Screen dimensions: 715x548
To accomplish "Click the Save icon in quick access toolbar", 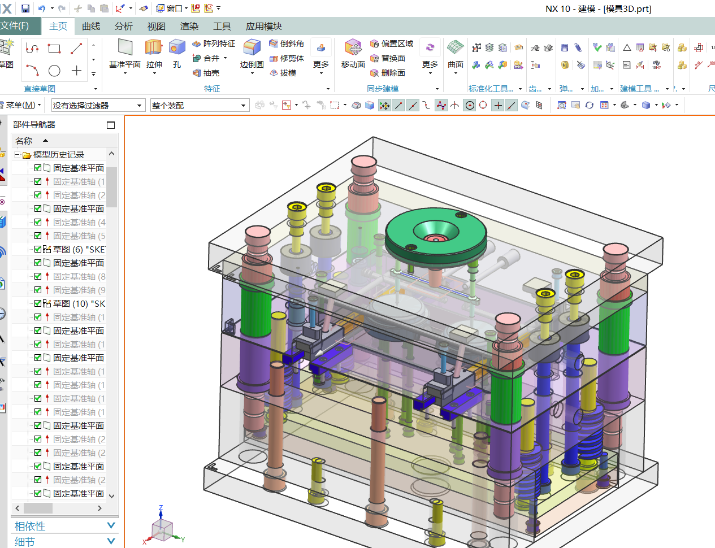I will [25, 8].
